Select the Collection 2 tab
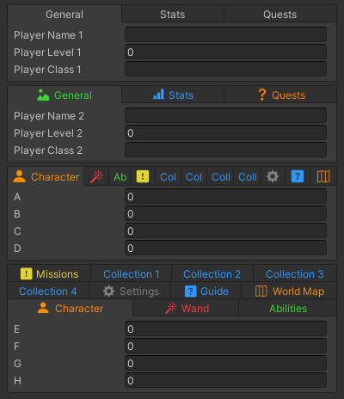This screenshot has width=344, height=399. point(212,274)
